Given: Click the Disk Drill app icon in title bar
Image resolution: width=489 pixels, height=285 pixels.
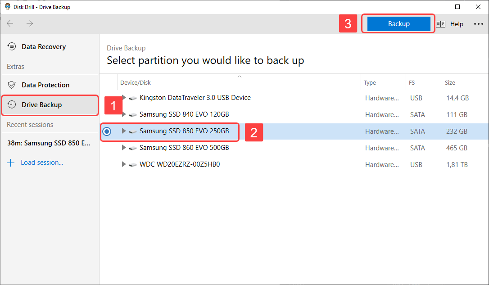Looking at the screenshot, I should pos(8,7).
